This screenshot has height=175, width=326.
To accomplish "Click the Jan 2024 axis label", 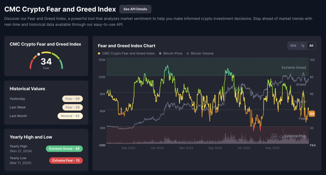I will pos(157,148).
